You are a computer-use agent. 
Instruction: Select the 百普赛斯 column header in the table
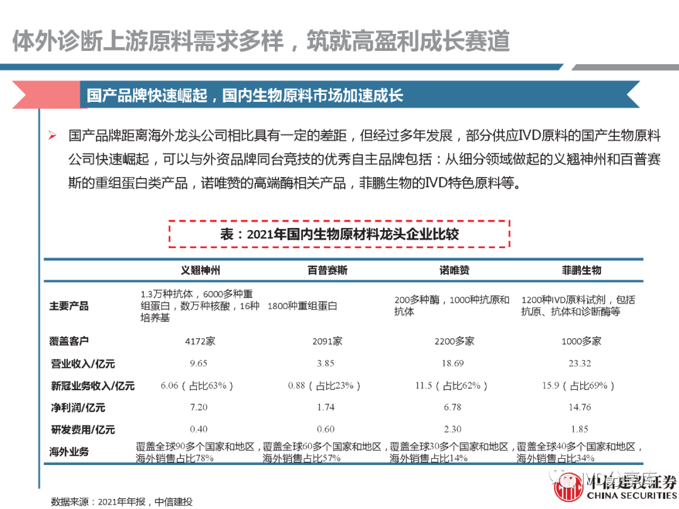[327, 270]
